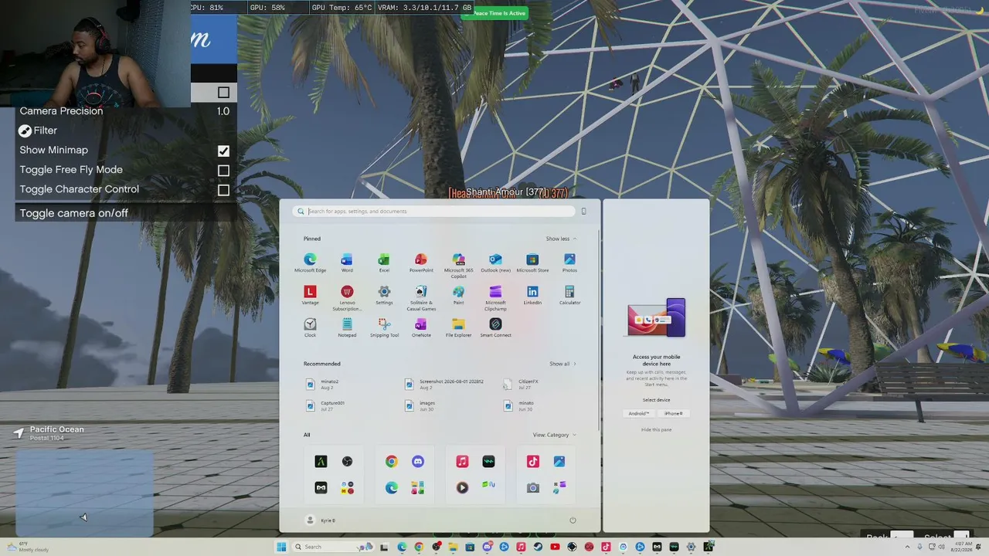
Task: Open Steam from the taskbar
Action: pos(538,547)
